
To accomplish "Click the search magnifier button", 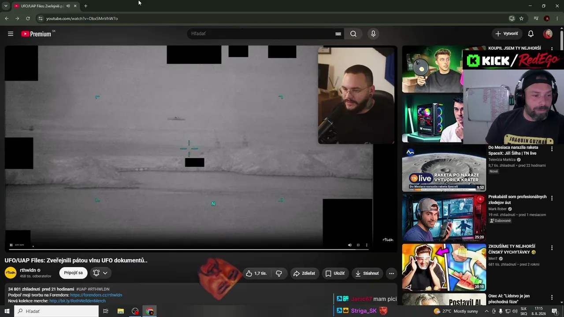I will 353,34.
